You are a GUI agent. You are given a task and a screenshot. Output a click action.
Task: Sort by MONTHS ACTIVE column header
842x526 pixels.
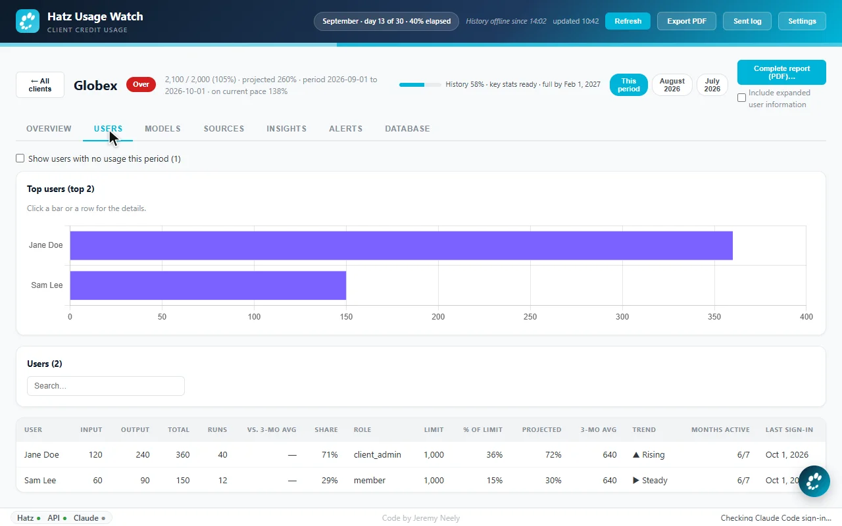pos(720,430)
